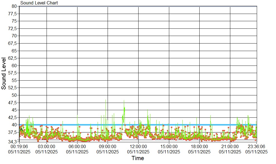The image size is (276, 164).
Task: Click the 06:00:00 time tick label
Action: (77, 146)
